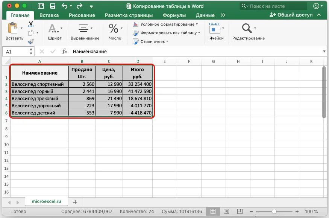
Task: Click the Name Box stepper arrows
Action: coord(31,52)
